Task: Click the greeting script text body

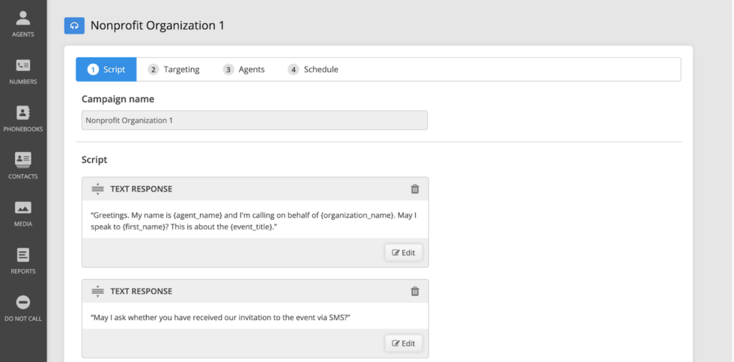Action: [255, 220]
